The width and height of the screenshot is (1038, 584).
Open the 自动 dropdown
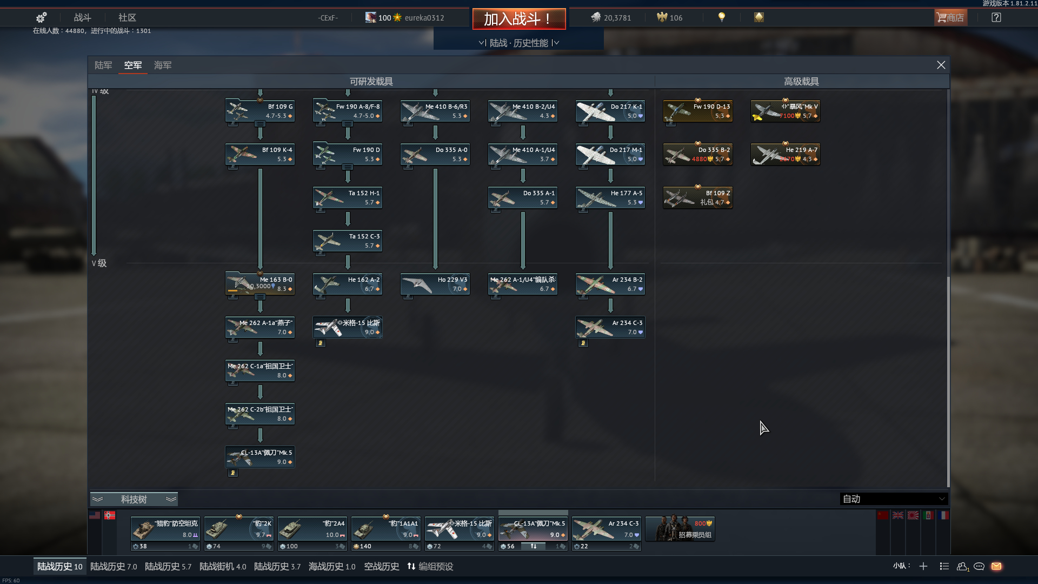coord(894,499)
